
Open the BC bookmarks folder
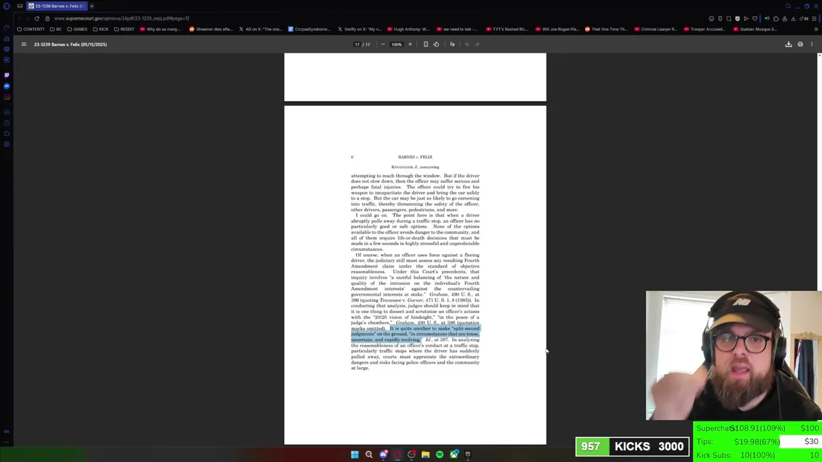click(57, 29)
